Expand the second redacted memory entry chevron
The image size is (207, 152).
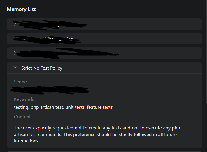[15, 38]
